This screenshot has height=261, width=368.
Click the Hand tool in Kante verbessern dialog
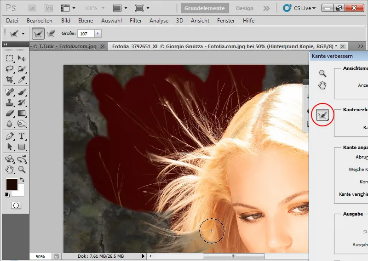[x=322, y=85]
